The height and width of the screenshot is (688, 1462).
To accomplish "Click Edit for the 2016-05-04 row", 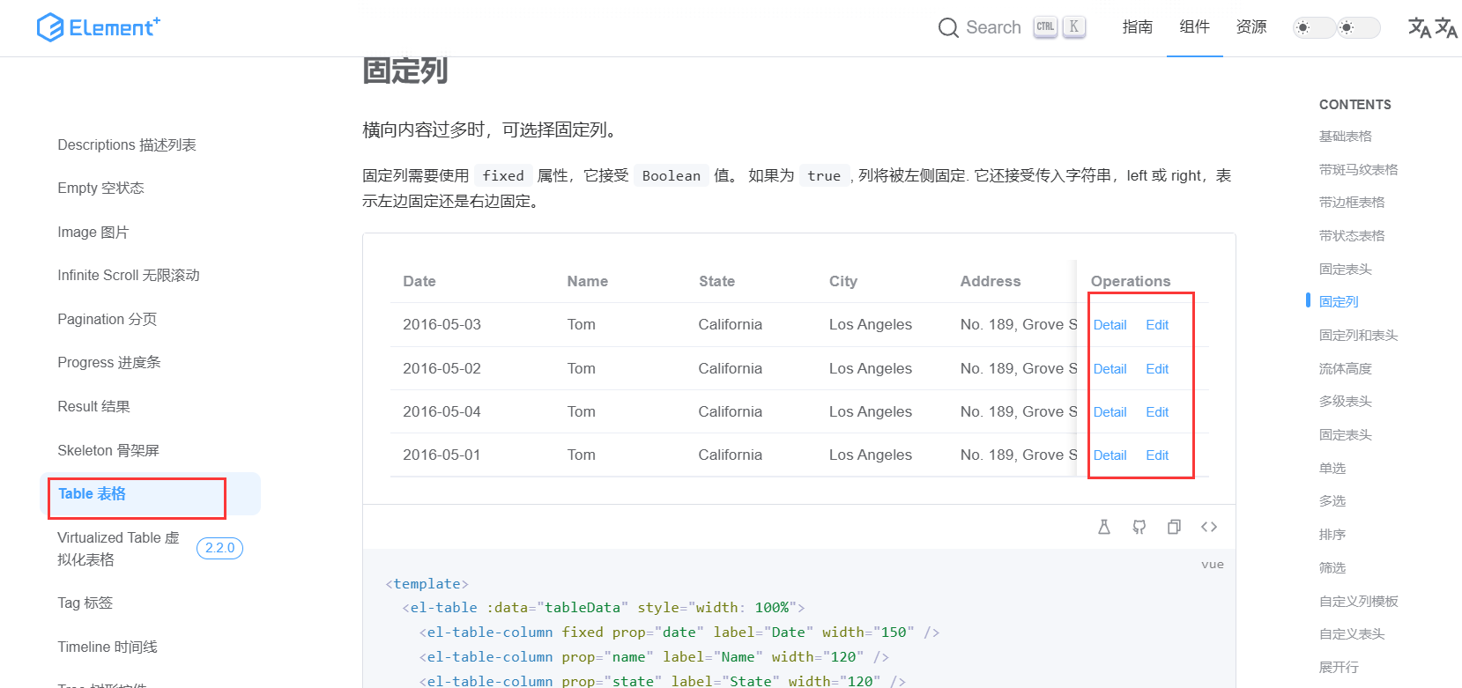I will (x=1157, y=412).
